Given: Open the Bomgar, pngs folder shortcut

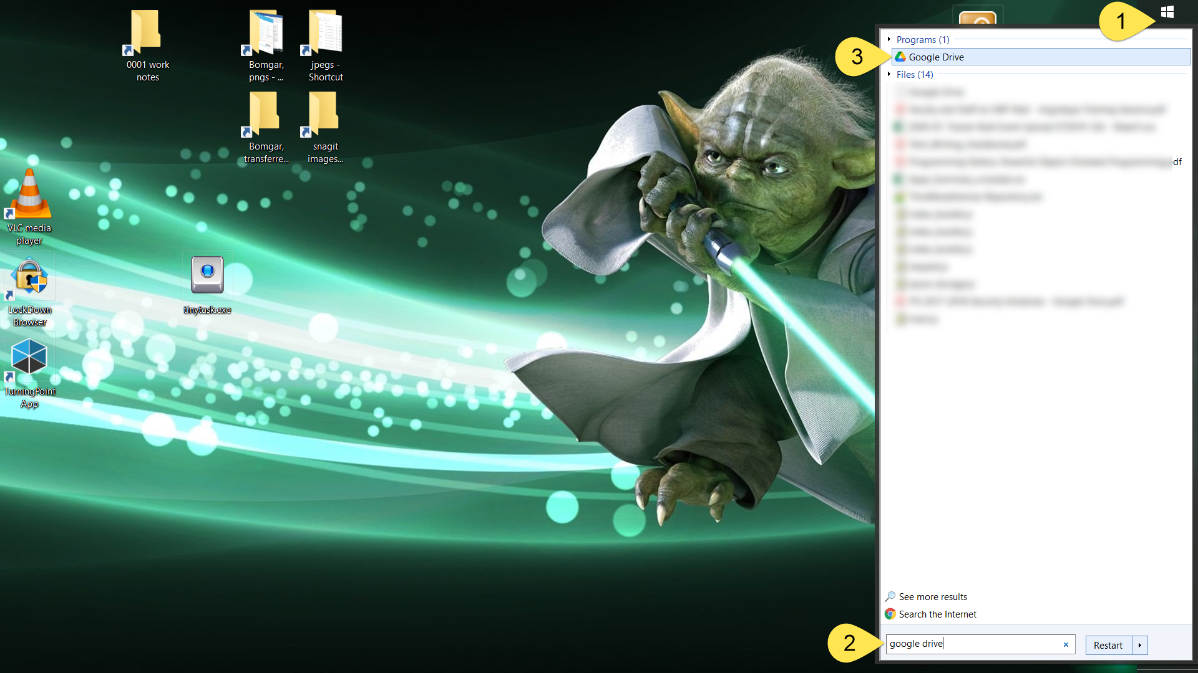Looking at the screenshot, I should coord(266,45).
